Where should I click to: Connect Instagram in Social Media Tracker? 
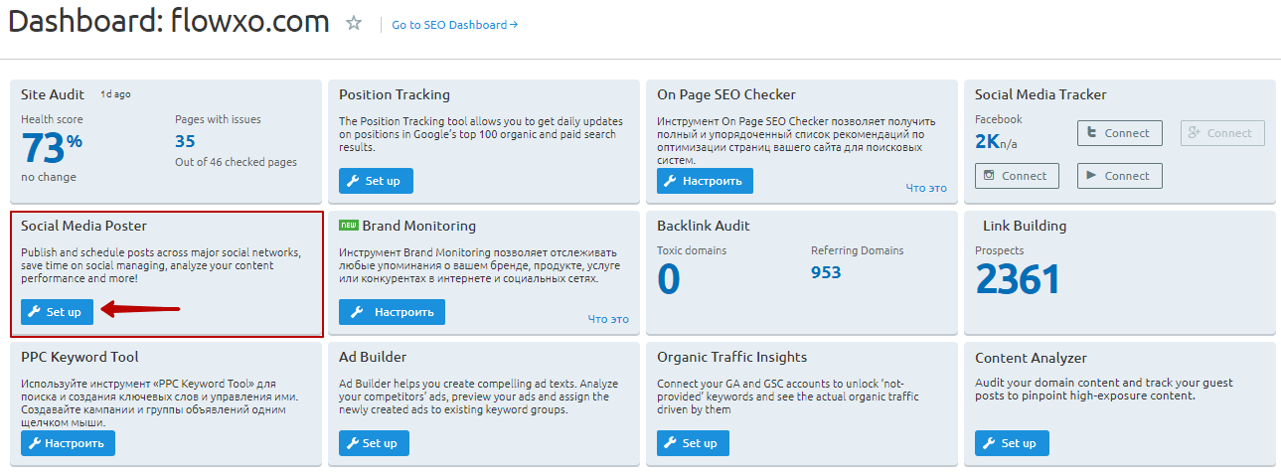coord(1017,176)
